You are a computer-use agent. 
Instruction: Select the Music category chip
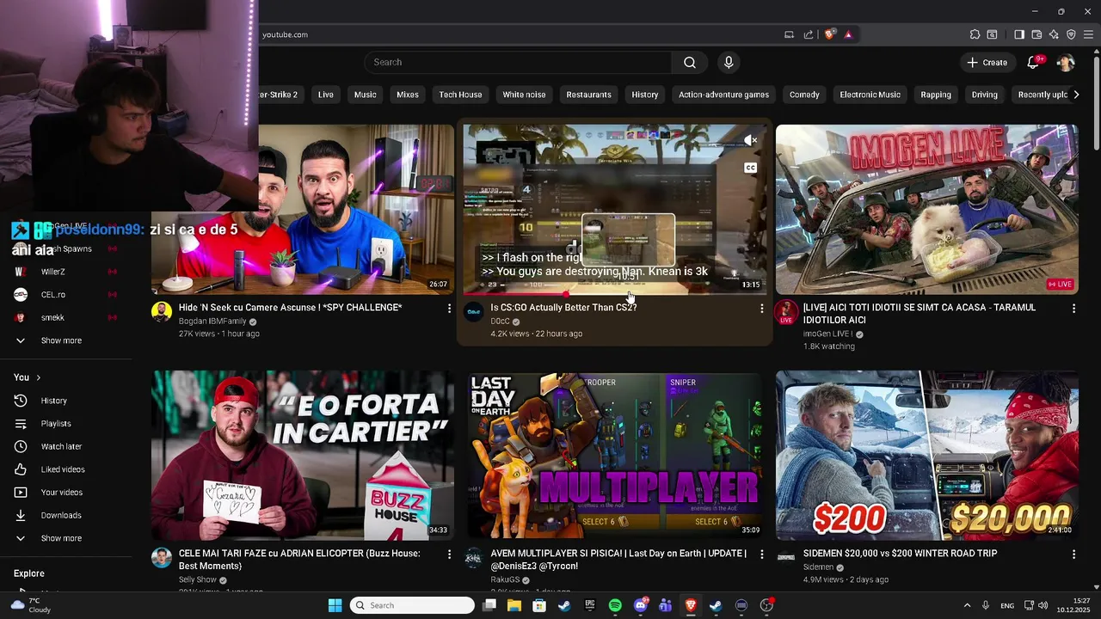pos(366,95)
